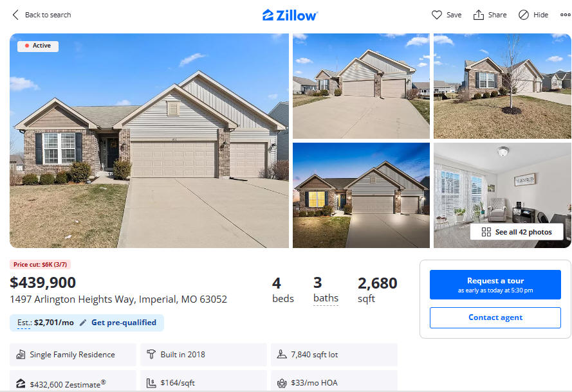Click Request a tour button
572x392 pixels.
pos(495,285)
